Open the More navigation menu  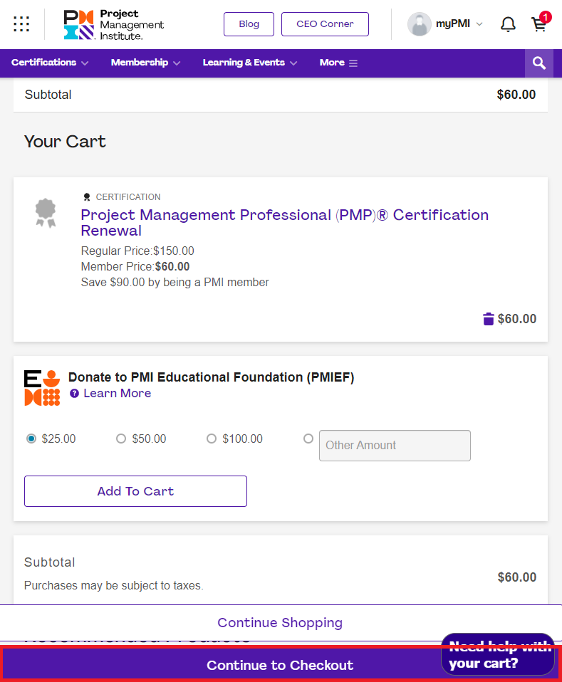coord(338,63)
